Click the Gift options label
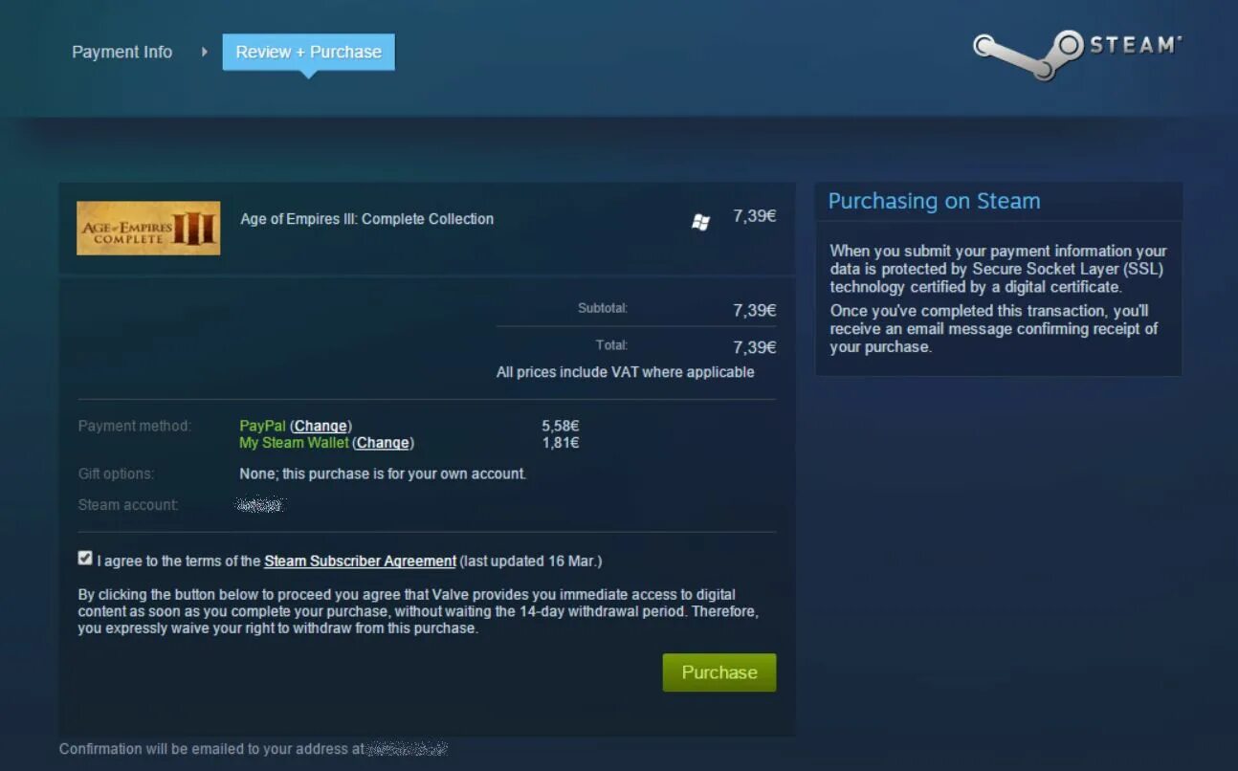The image size is (1238, 771). (x=116, y=474)
